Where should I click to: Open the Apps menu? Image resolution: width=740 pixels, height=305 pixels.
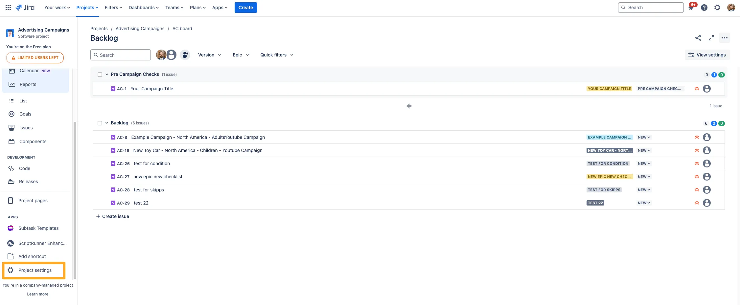click(220, 8)
